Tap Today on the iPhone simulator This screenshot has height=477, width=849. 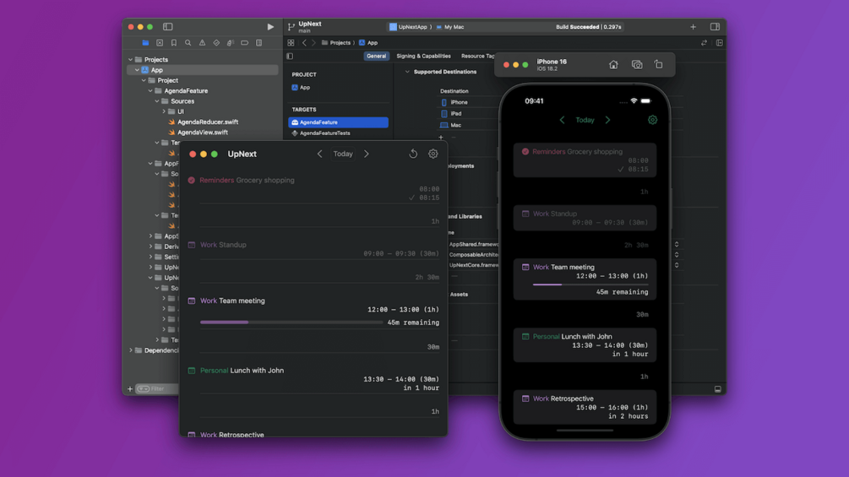[x=585, y=120]
